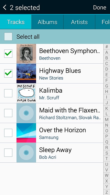The image size is (110, 195).
Task: Uncheck the Highway Blues checkbox
Action: tap(8, 73)
